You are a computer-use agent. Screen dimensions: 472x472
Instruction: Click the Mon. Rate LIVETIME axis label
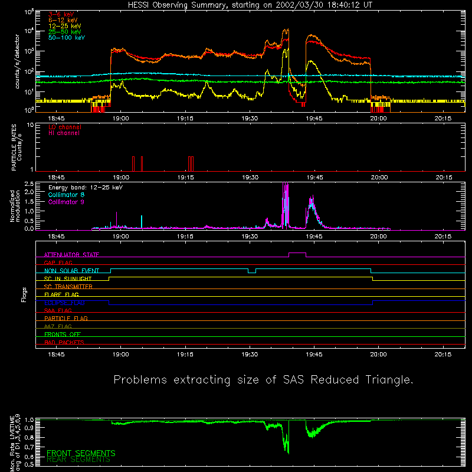[15, 443]
